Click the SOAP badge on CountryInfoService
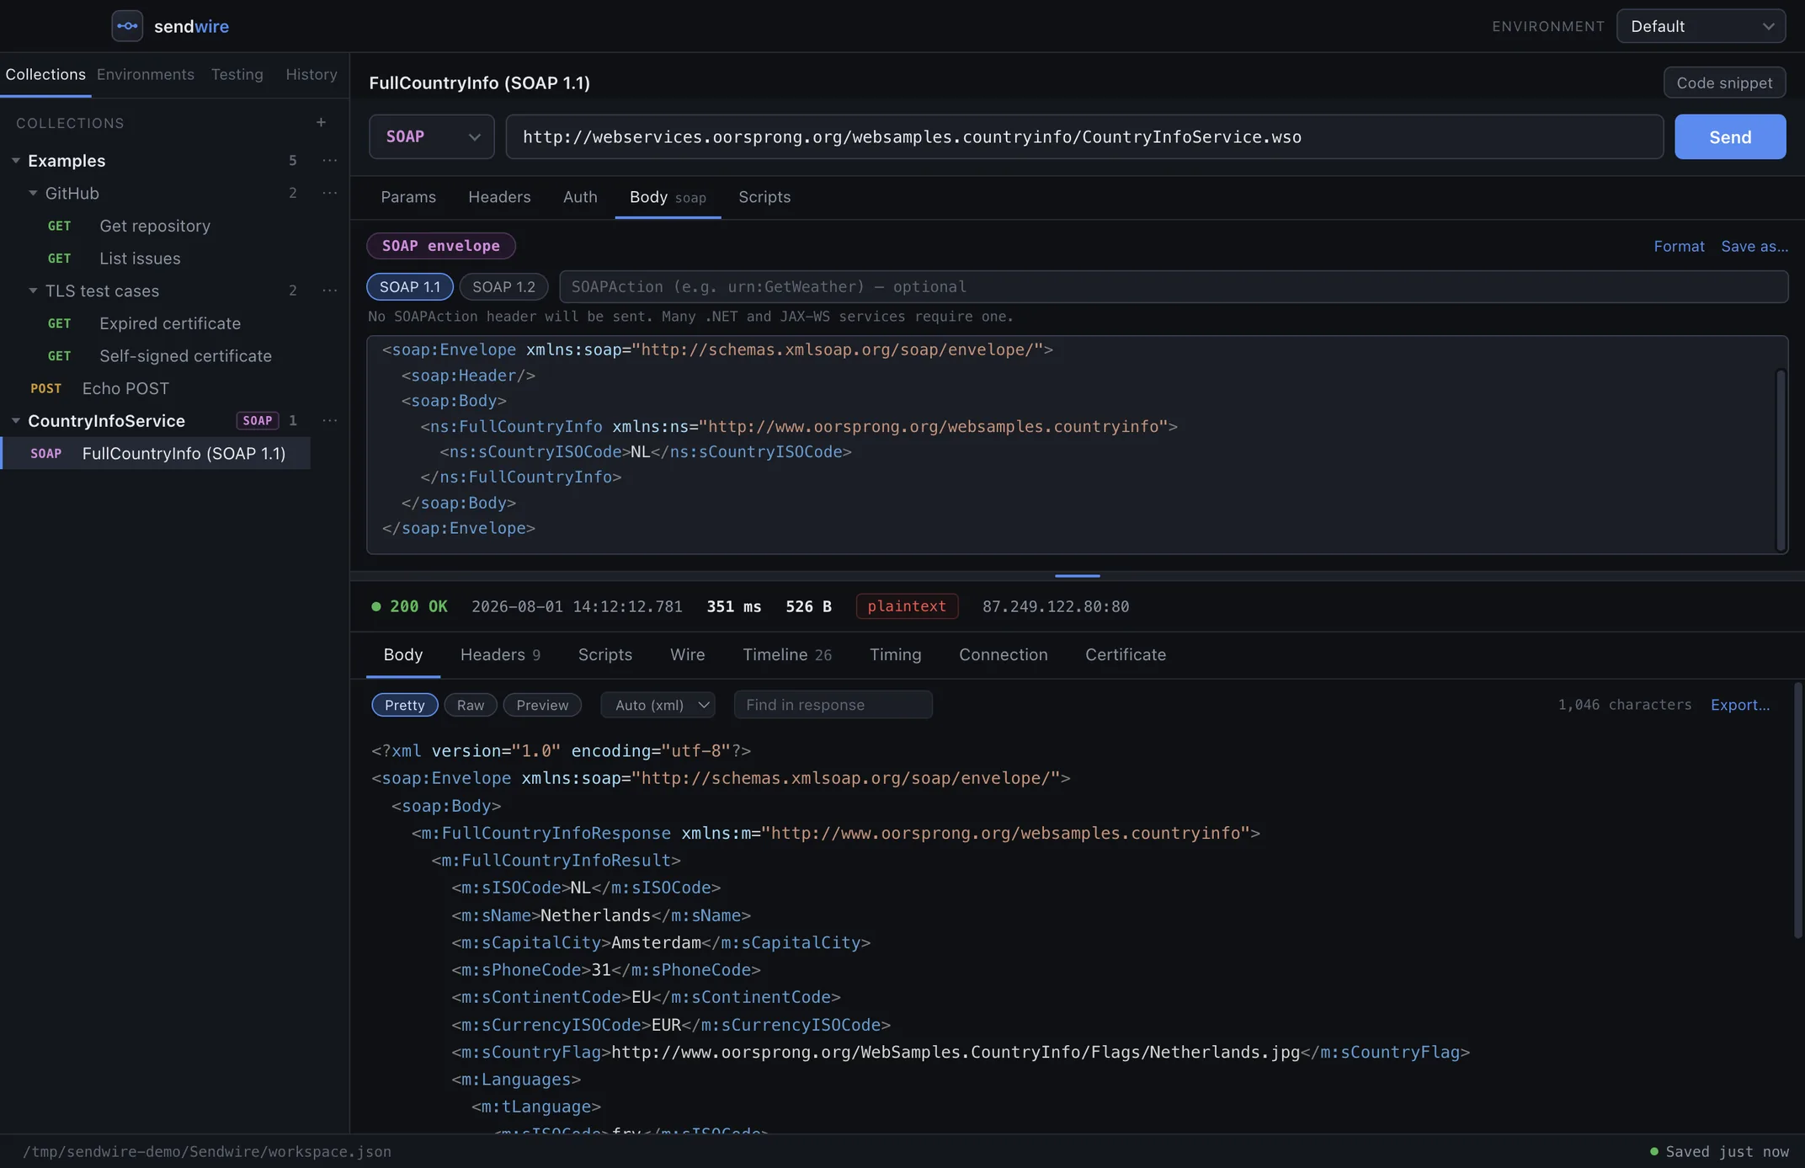The height and width of the screenshot is (1168, 1805). click(258, 421)
